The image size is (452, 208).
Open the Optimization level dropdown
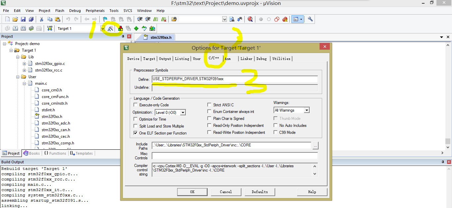pyautogui.click(x=183, y=113)
